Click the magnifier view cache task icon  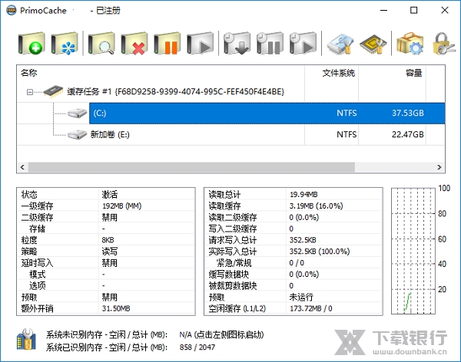[x=102, y=43]
